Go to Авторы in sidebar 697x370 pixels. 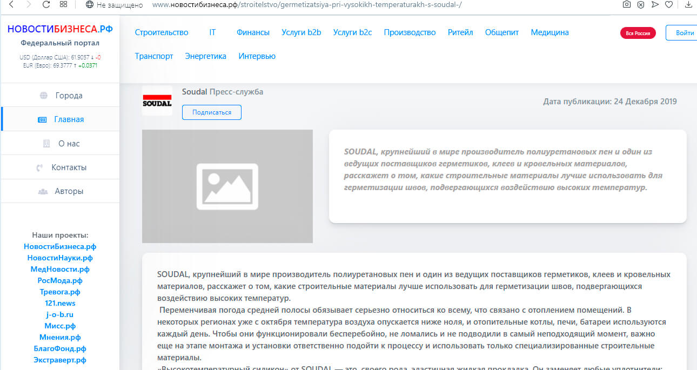point(60,191)
